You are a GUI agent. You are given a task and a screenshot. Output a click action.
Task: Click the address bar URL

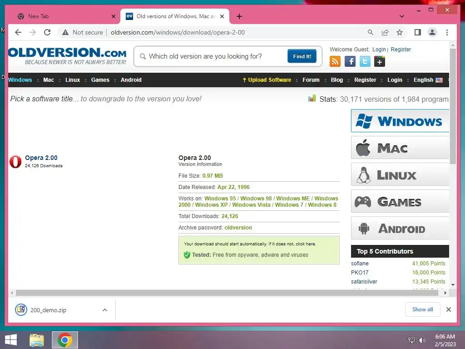click(178, 32)
